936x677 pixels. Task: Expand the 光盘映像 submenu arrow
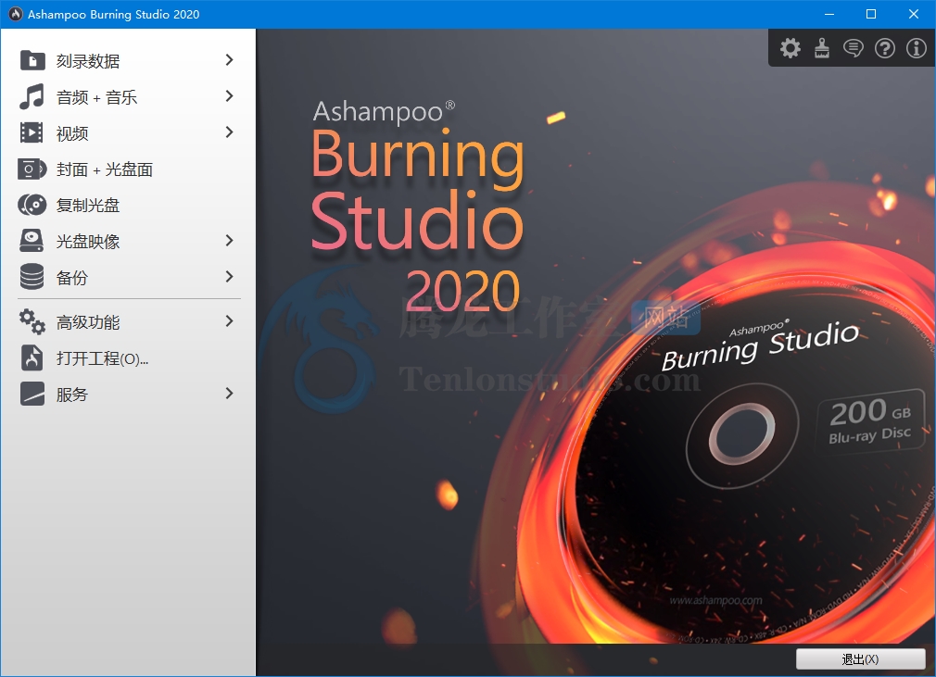229,241
